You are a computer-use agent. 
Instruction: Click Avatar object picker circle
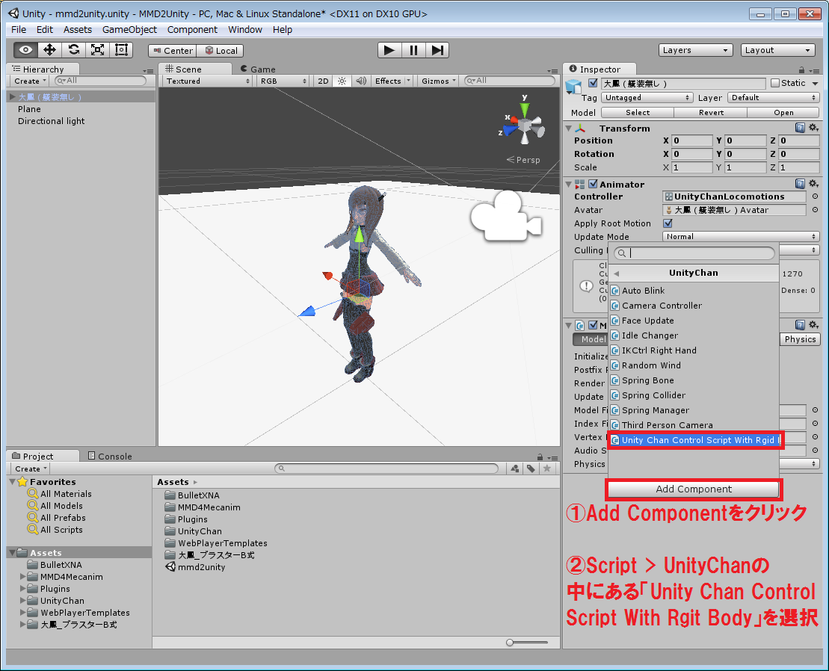pyautogui.click(x=815, y=210)
